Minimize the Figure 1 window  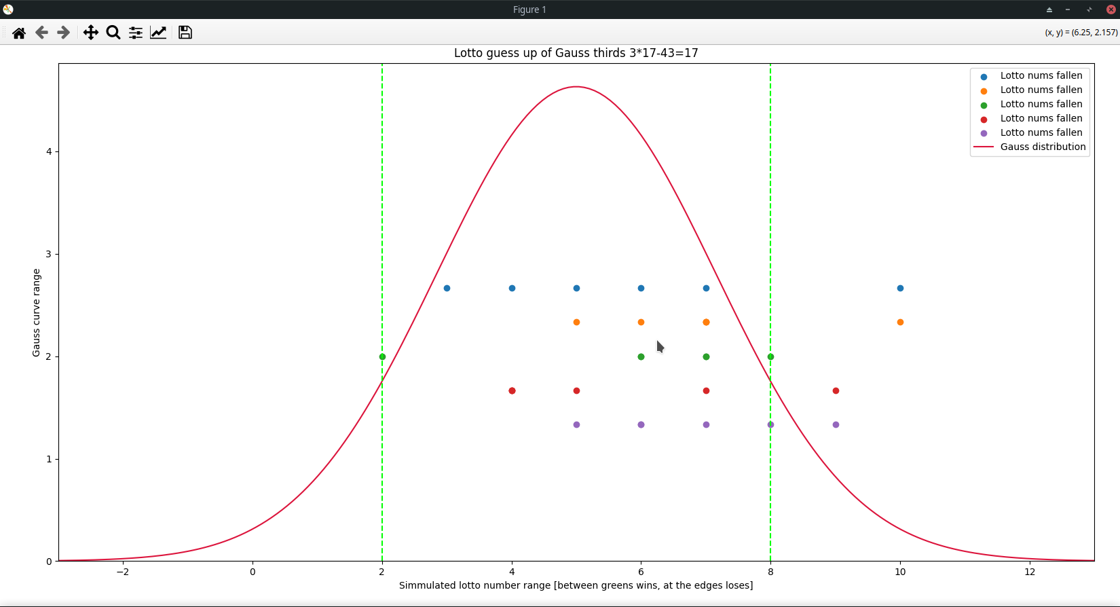click(1068, 10)
